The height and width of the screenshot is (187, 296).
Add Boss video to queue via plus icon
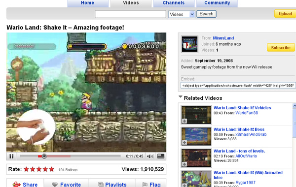(x=185, y=143)
